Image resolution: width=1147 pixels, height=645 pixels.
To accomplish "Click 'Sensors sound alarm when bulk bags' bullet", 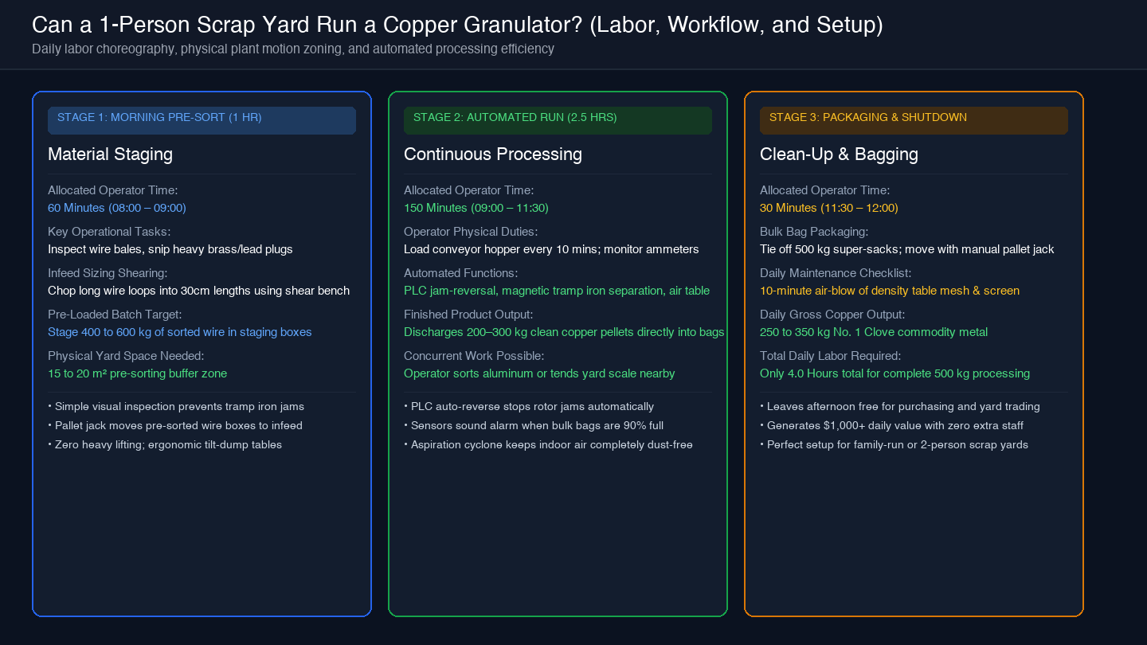I will tap(534, 425).
